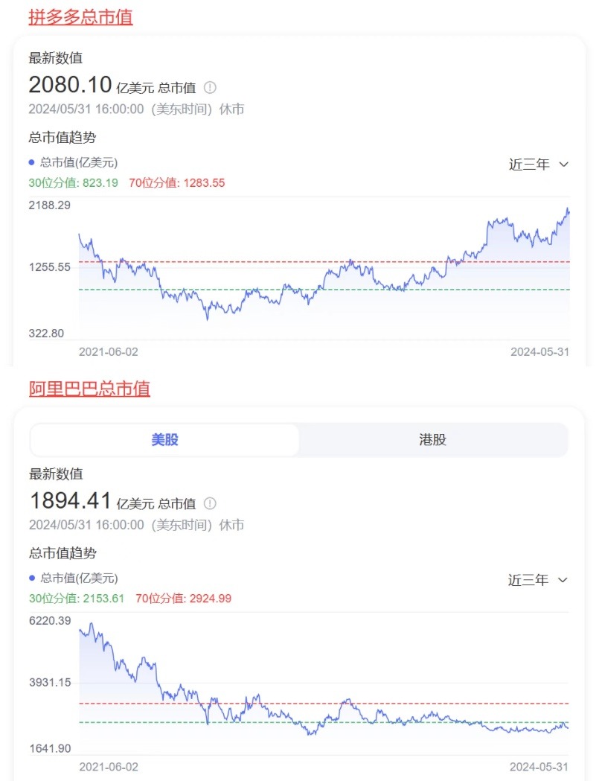Click the red 70位分值: 2924.99 label
This screenshot has height=781, width=599.
tap(183, 598)
